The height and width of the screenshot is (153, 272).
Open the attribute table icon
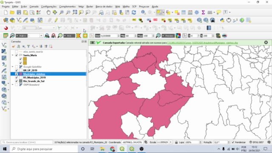click(x=184, y=12)
